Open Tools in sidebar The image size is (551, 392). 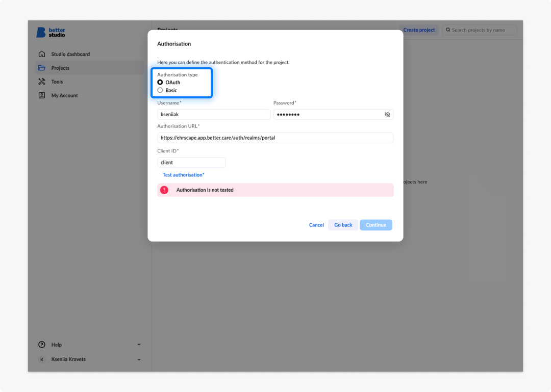(90, 82)
